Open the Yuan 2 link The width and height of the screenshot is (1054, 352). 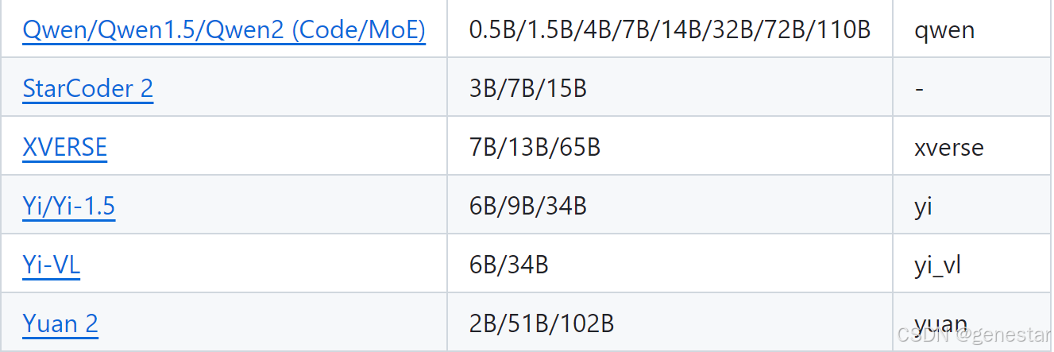[x=60, y=323]
